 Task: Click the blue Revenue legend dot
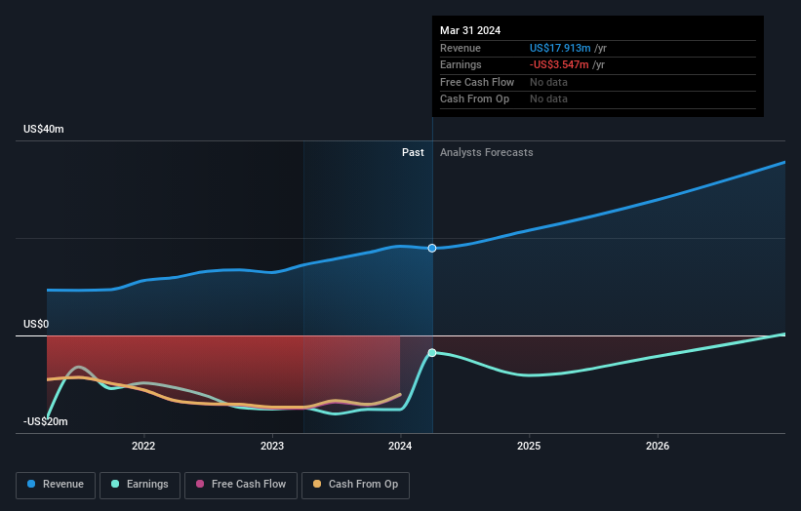pyautogui.click(x=31, y=484)
